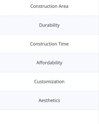Screen dimensions: 99x124
Task: Select the Affordability row
Action: (49, 63)
